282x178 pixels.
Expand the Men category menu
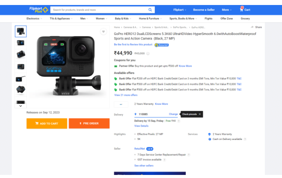[x=84, y=18]
